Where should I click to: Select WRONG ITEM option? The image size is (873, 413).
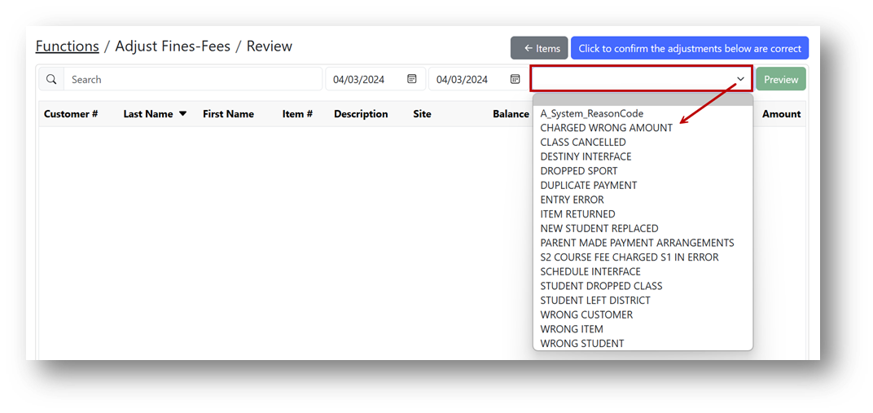(572, 330)
